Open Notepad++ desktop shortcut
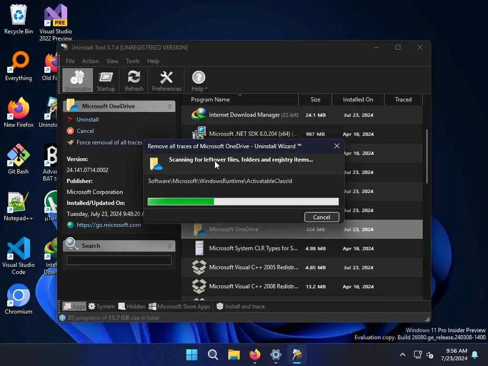This screenshot has width=488, height=366. click(x=19, y=206)
